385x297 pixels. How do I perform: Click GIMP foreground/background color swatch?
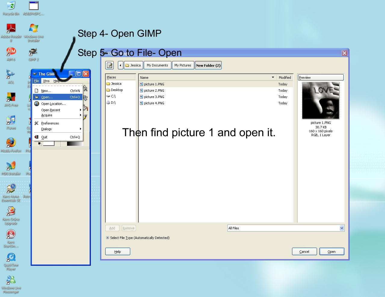click(46, 144)
